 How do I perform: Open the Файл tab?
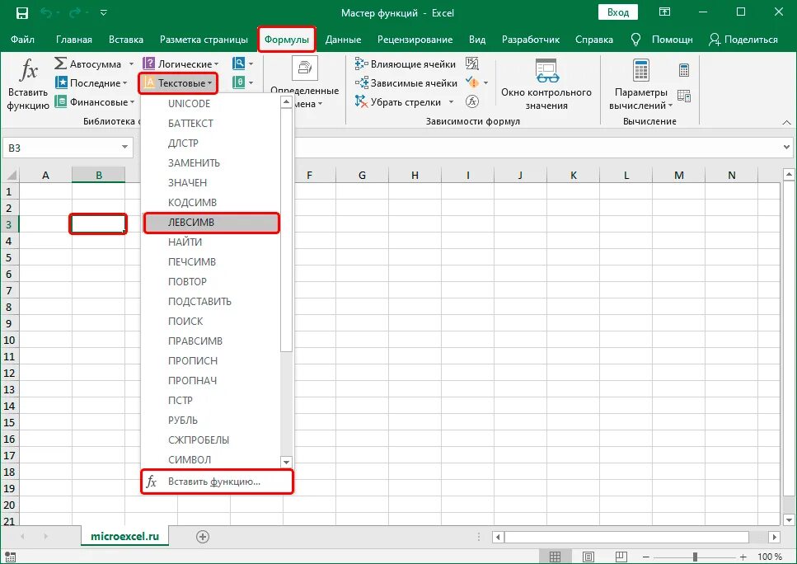tap(22, 39)
